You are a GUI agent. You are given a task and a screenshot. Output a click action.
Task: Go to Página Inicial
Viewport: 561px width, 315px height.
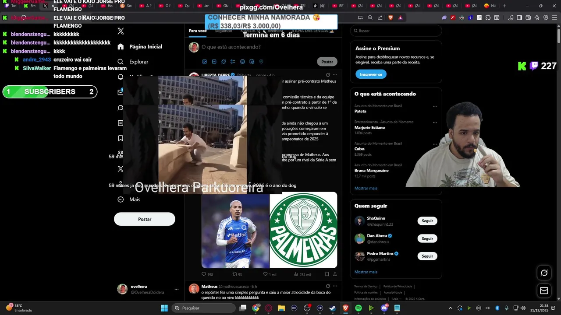tap(140, 46)
